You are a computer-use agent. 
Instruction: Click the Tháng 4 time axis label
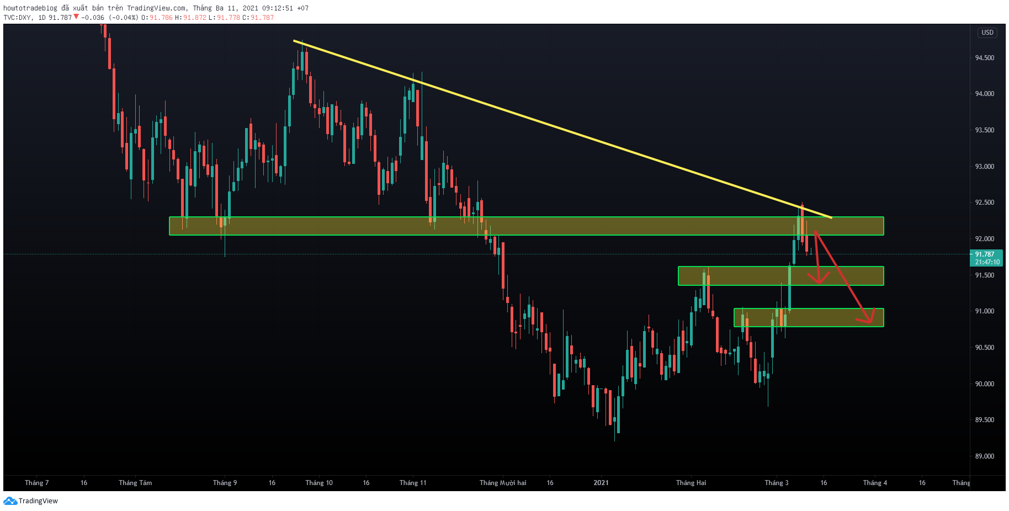pos(875,483)
